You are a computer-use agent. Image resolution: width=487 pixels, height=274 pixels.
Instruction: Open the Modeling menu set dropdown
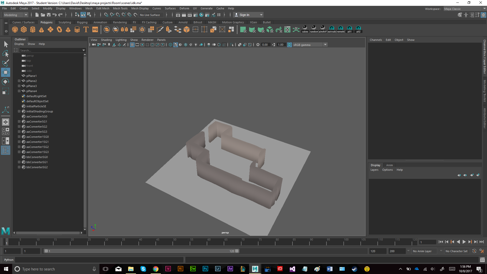pyautogui.click(x=16, y=15)
